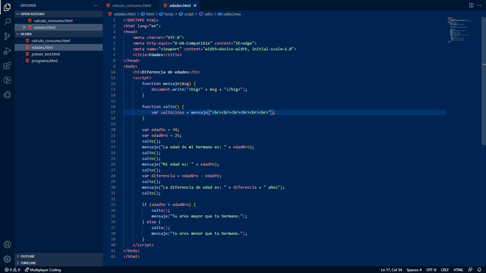Click Multiplayer Coding status bar item
Screen dimensions: 486x273
point(43,270)
